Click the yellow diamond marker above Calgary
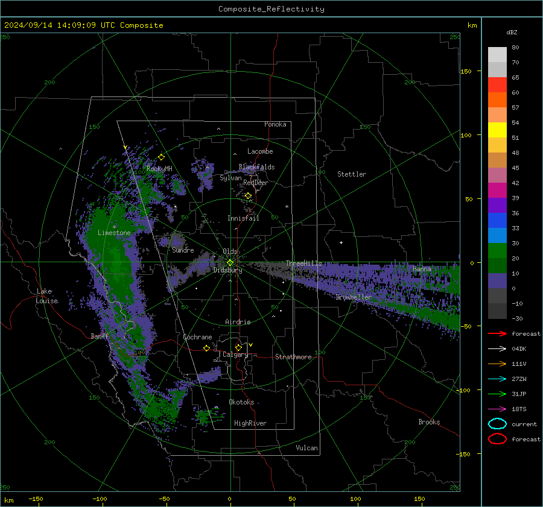The image size is (543, 507). pyautogui.click(x=238, y=347)
